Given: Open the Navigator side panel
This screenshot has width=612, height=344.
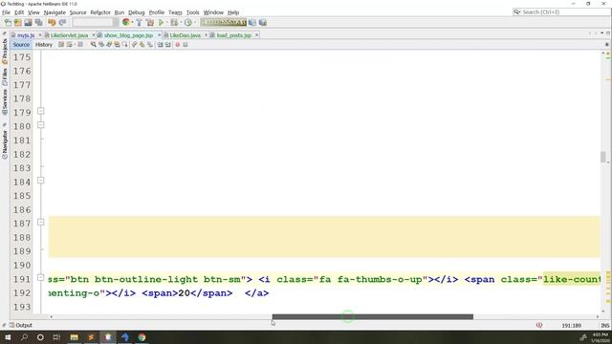Looking at the screenshot, I should coord(5,144).
